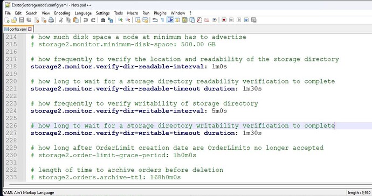Show the Document Map panel icon
Screen dimensions: 372x196
click(x=184, y=20)
